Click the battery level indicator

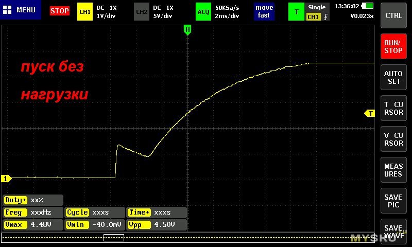click(367, 6)
